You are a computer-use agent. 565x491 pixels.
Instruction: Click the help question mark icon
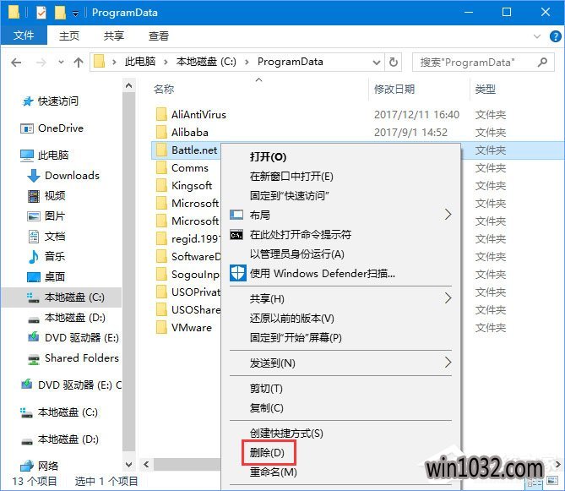[x=553, y=36]
